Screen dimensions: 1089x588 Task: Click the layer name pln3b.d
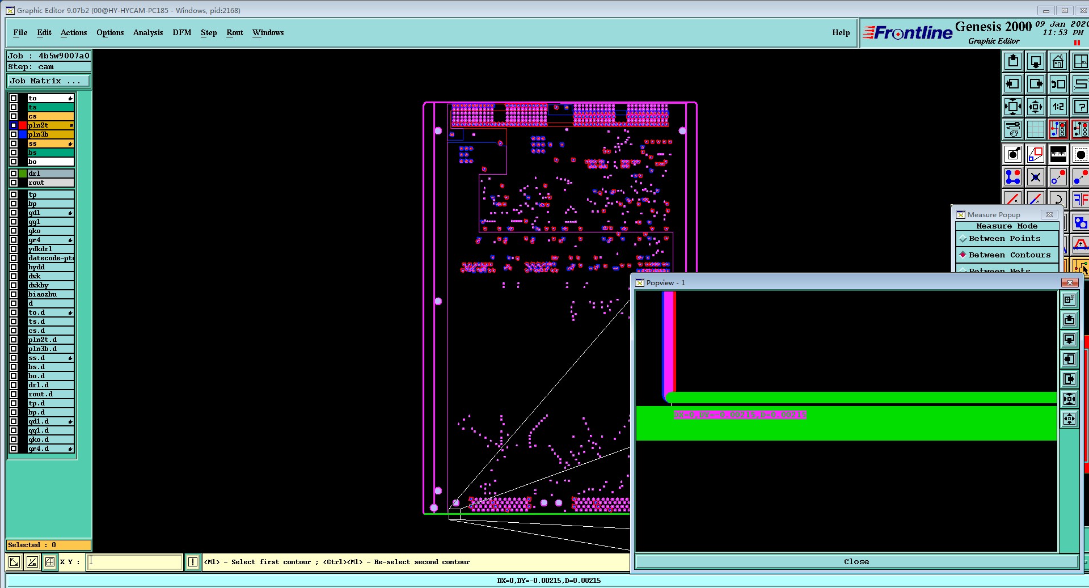[x=51, y=349]
